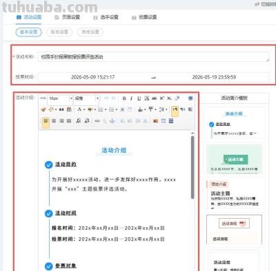Viewport: 276px width, 271px height.
Task: Click the voting end time 2026-05-19 field
Action: point(214,77)
